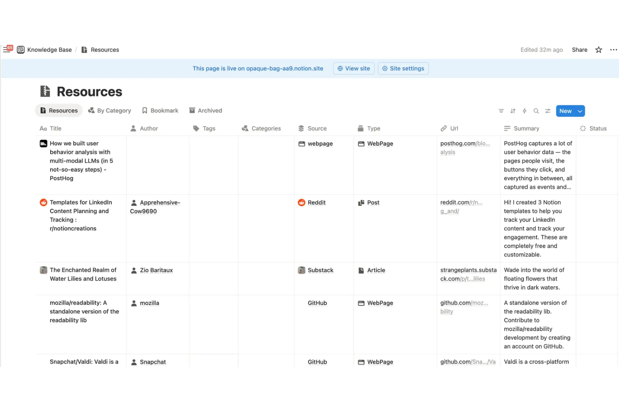Open the strangeplants.substack.com URL link
This screenshot has width=619, height=412.
(x=468, y=274)
